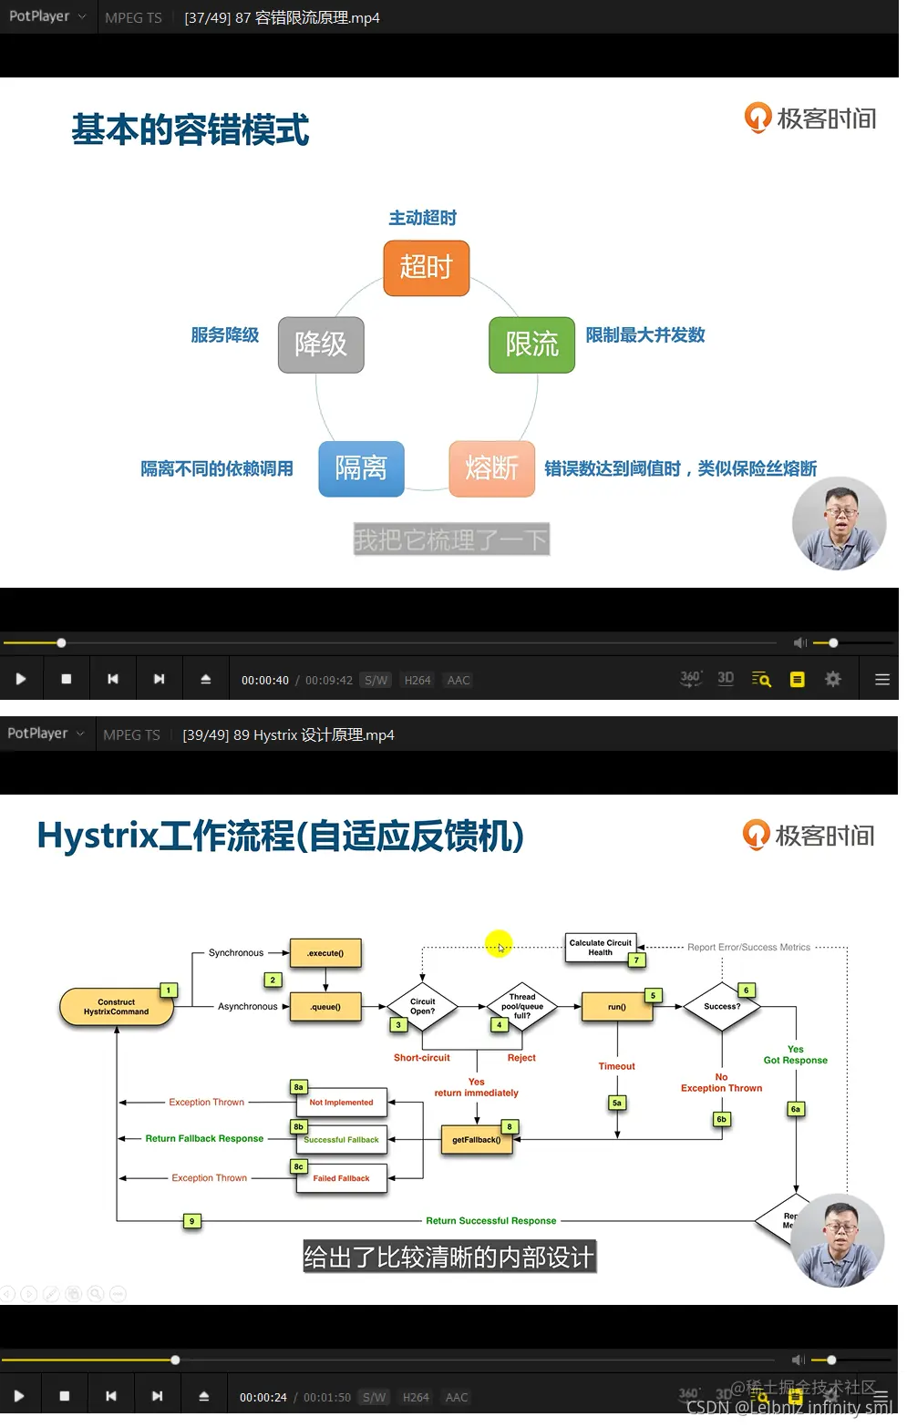Click the green 限流 box in slide
Screen dimensions: 907x1427
pos(532,344)
